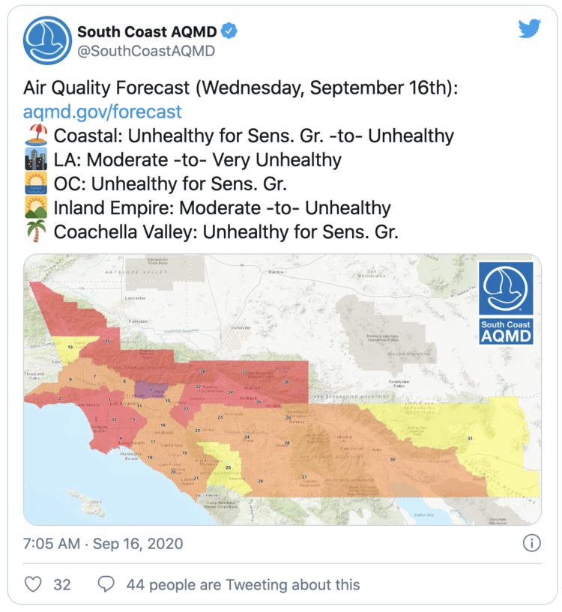Click the AQMD logo on map
562x612 pixels.
[x=506, y=303]
